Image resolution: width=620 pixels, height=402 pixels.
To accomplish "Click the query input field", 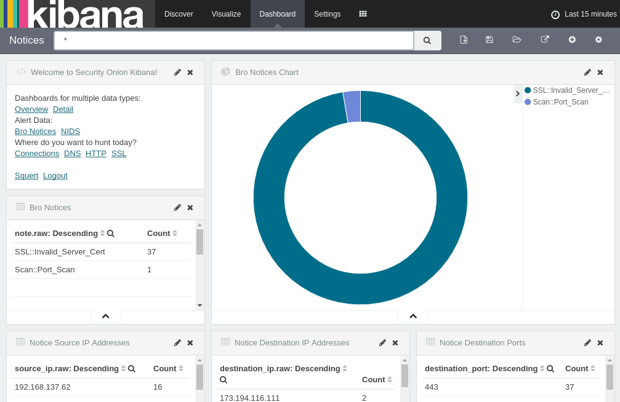I will [234, 40].
